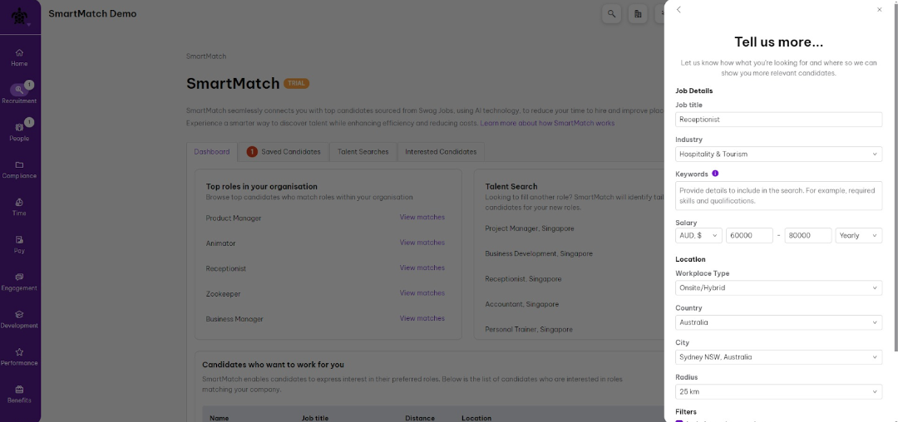
Task: View matches for Animator
Action: (422, 243)
